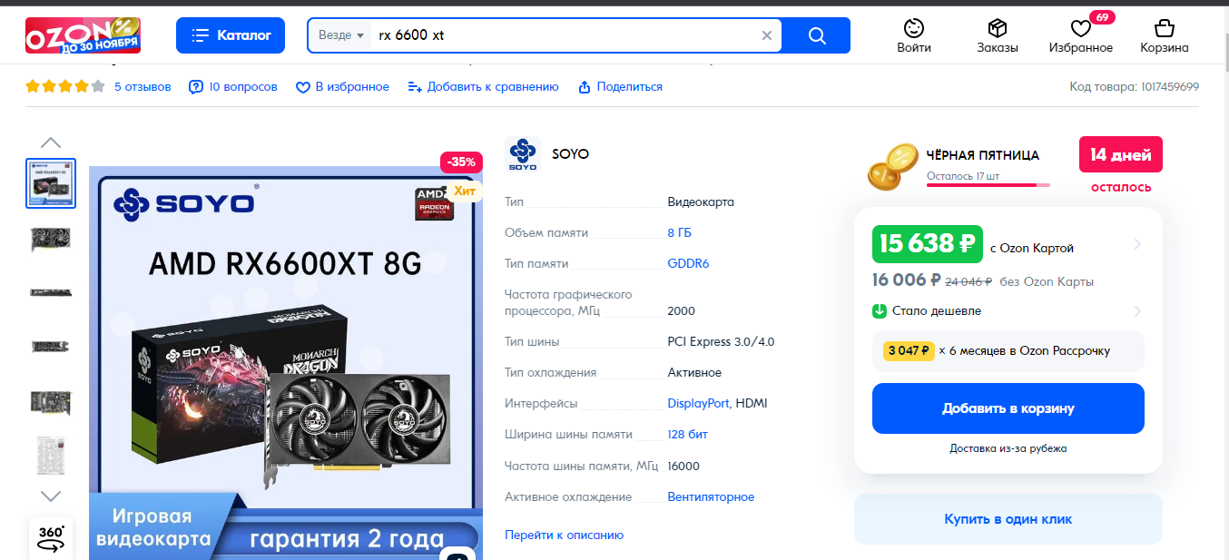The image size is (1229, 560).
Task: Select the sixth thumbnail spec sheet
Action: 51,455
